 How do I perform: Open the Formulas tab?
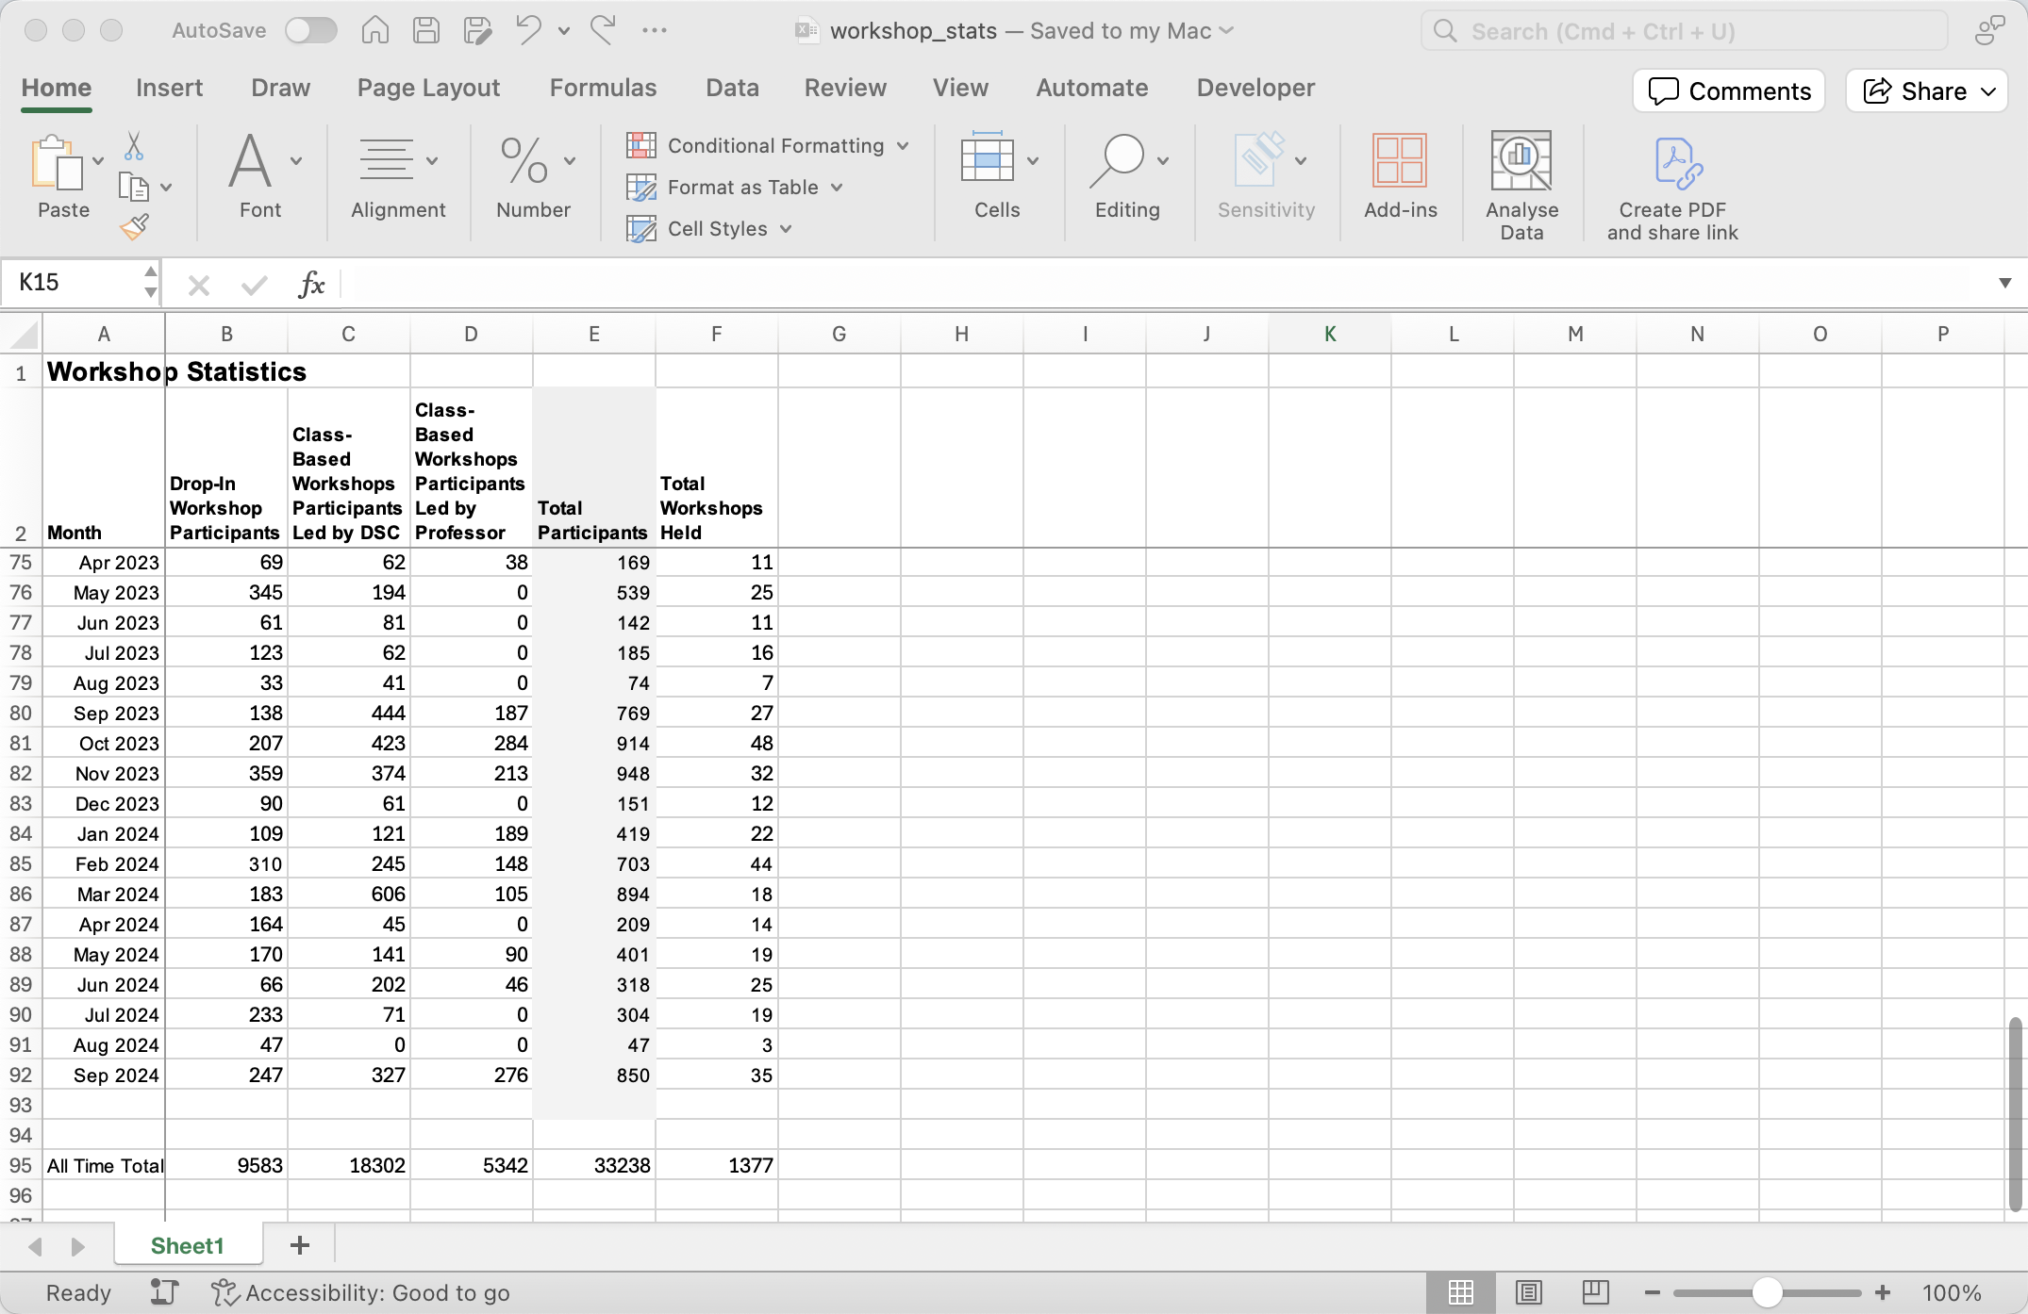tap(603, 88)
